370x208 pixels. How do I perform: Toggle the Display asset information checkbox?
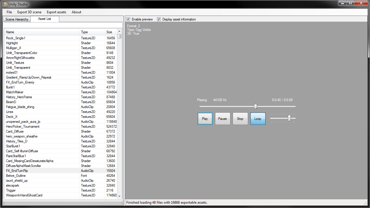159,19
